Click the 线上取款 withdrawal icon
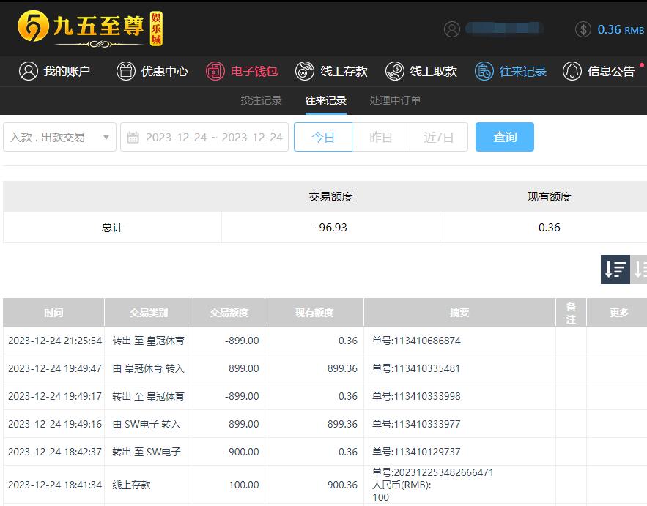This screenshot has height=506, width=647. 394,71
